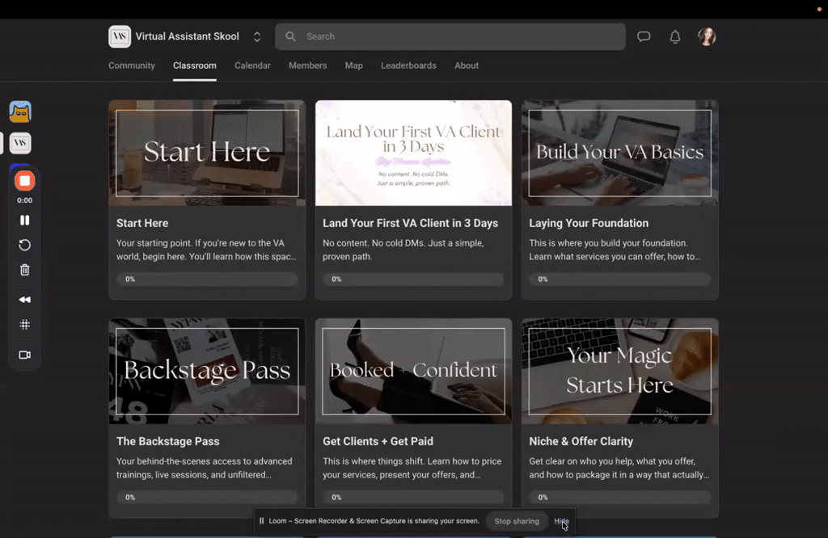
Task: Expand the Virtual Assistant Skool group switcher
Action: (x=256, y=36)
